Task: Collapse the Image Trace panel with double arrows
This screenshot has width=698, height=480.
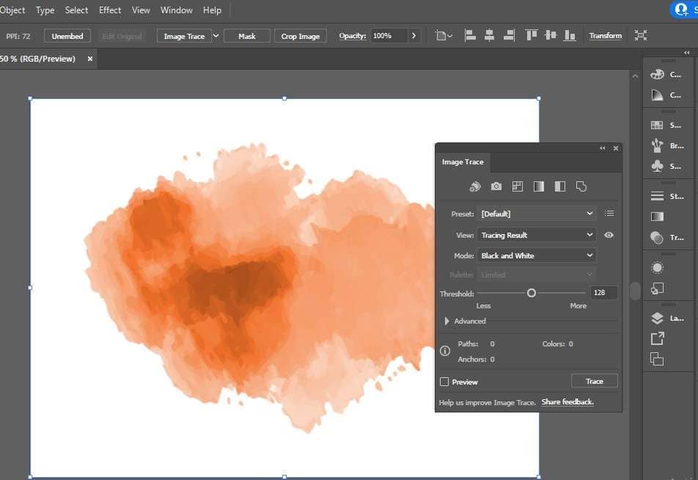Action: click(x=602, y=148)
